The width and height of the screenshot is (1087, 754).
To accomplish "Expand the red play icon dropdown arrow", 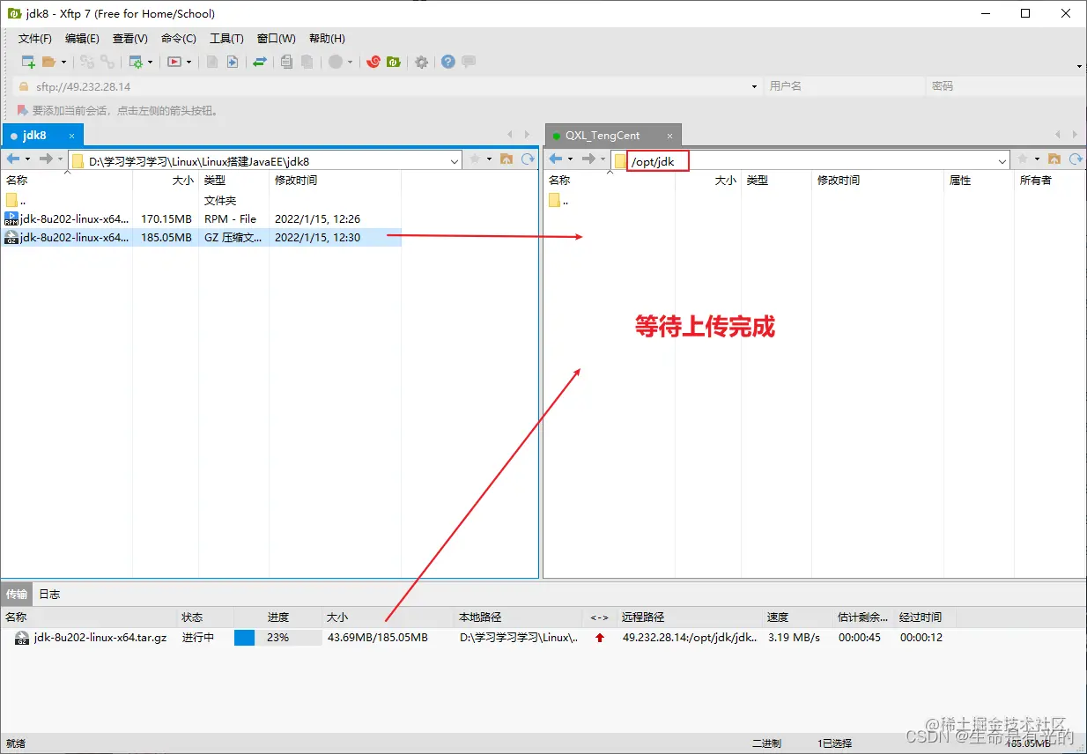I will [x=189, y=62].
